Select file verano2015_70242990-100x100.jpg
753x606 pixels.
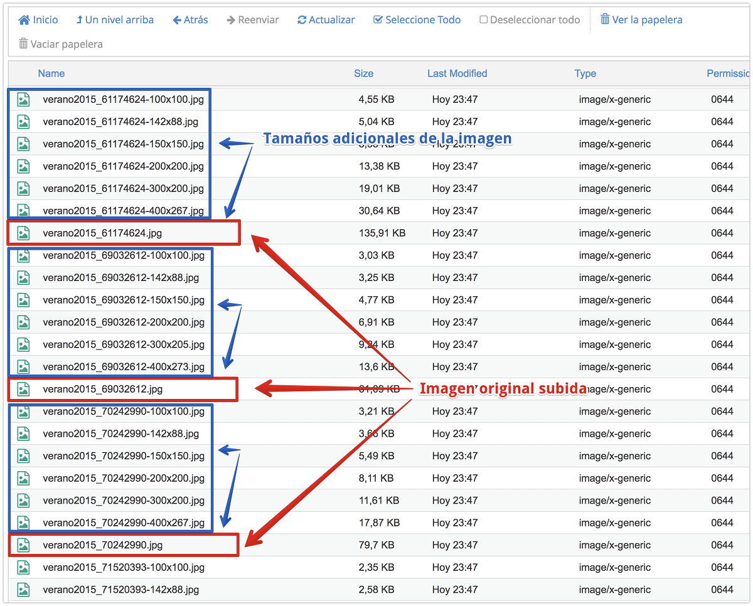[124, 412]
